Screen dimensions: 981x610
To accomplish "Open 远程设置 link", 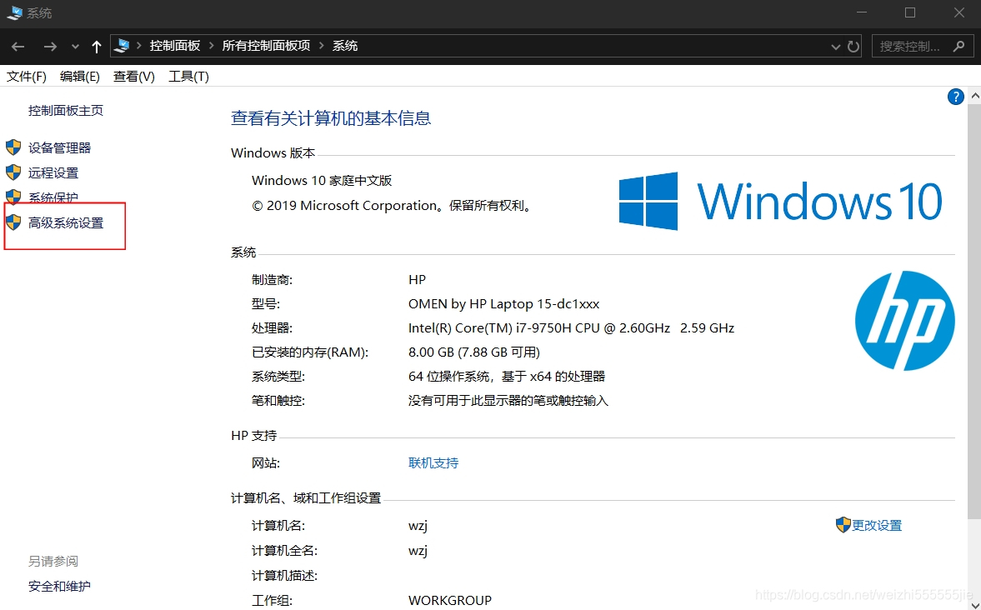I will pyautogui.click(x=53, y=172).
